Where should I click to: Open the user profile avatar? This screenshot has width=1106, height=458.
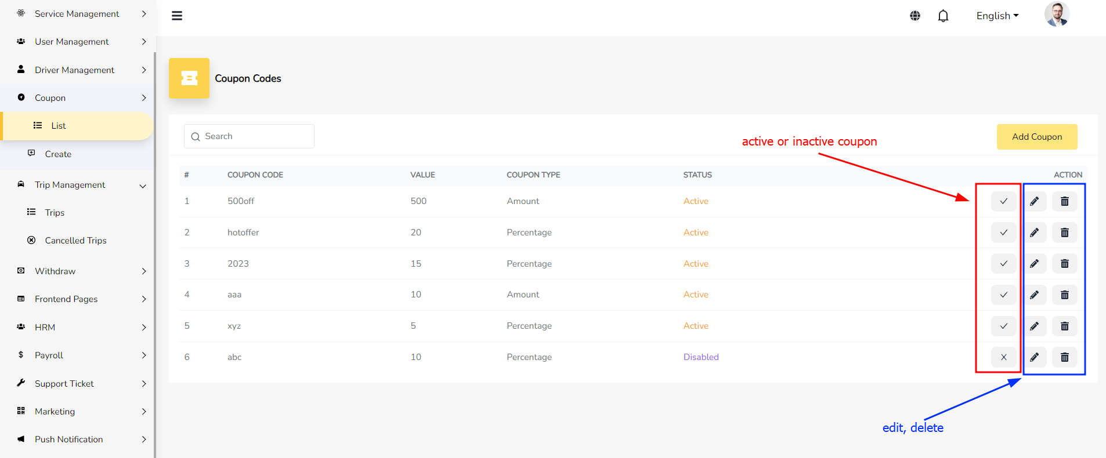coord(1057,14)
